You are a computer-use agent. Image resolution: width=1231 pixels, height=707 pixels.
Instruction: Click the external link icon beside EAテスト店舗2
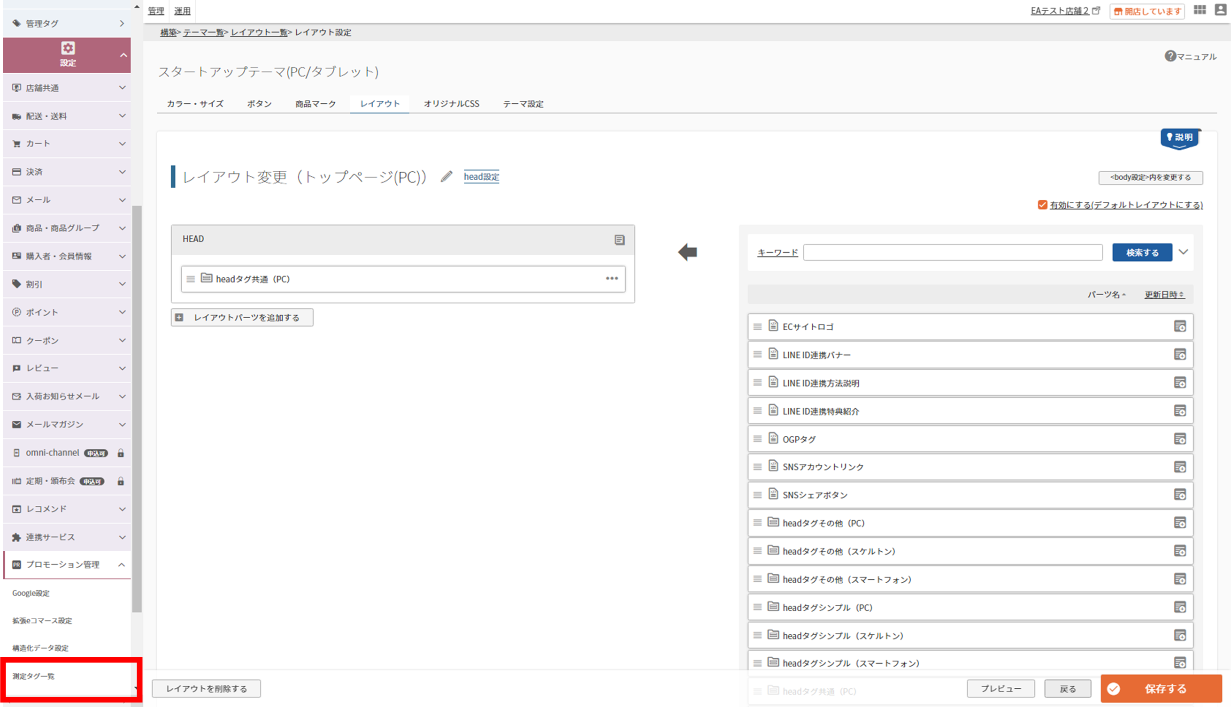pos(1096,11)
